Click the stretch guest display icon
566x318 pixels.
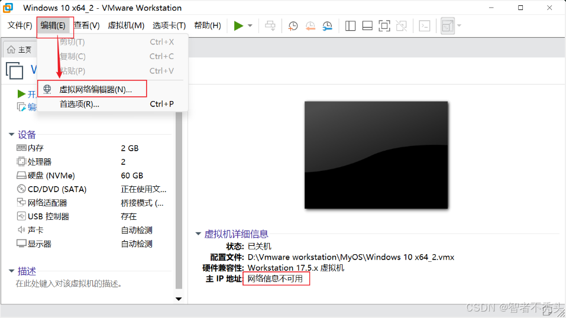click(448, 25)
